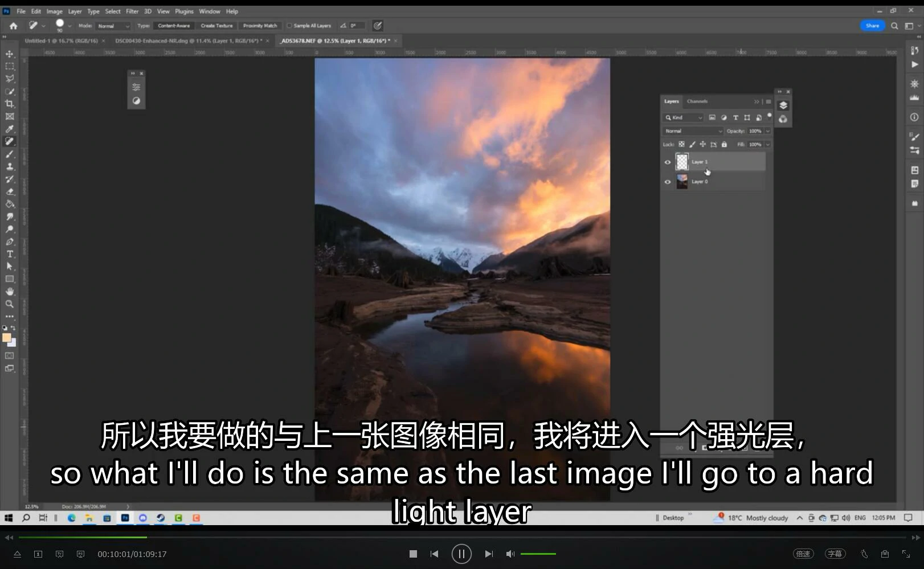The height and width of the screenshot is (569, 924).
Task: Filter layers by type layer icon
Action: 735,117
